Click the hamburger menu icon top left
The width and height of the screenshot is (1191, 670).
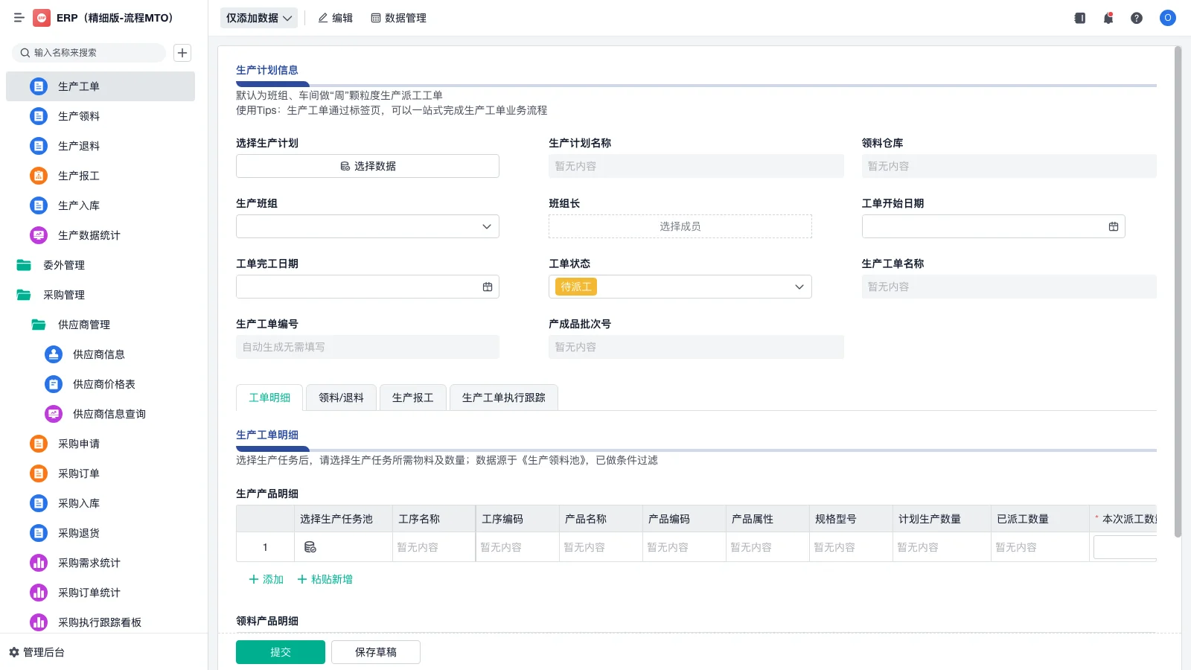tap(19, 18)
